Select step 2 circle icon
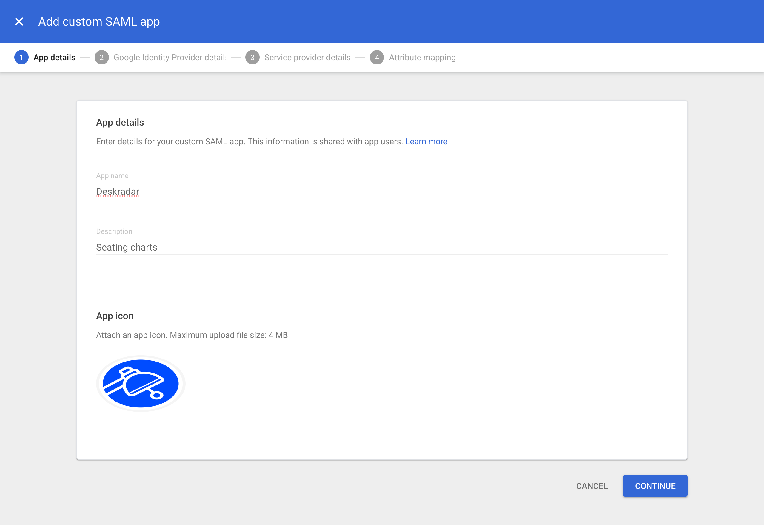The image size is (764, 525). 102,58
